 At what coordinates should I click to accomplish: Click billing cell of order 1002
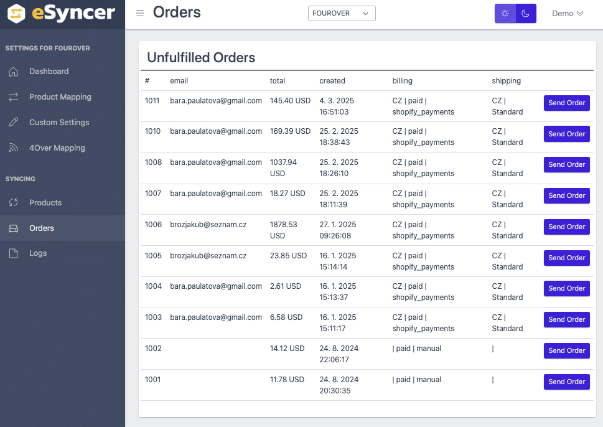pos(416,349)
